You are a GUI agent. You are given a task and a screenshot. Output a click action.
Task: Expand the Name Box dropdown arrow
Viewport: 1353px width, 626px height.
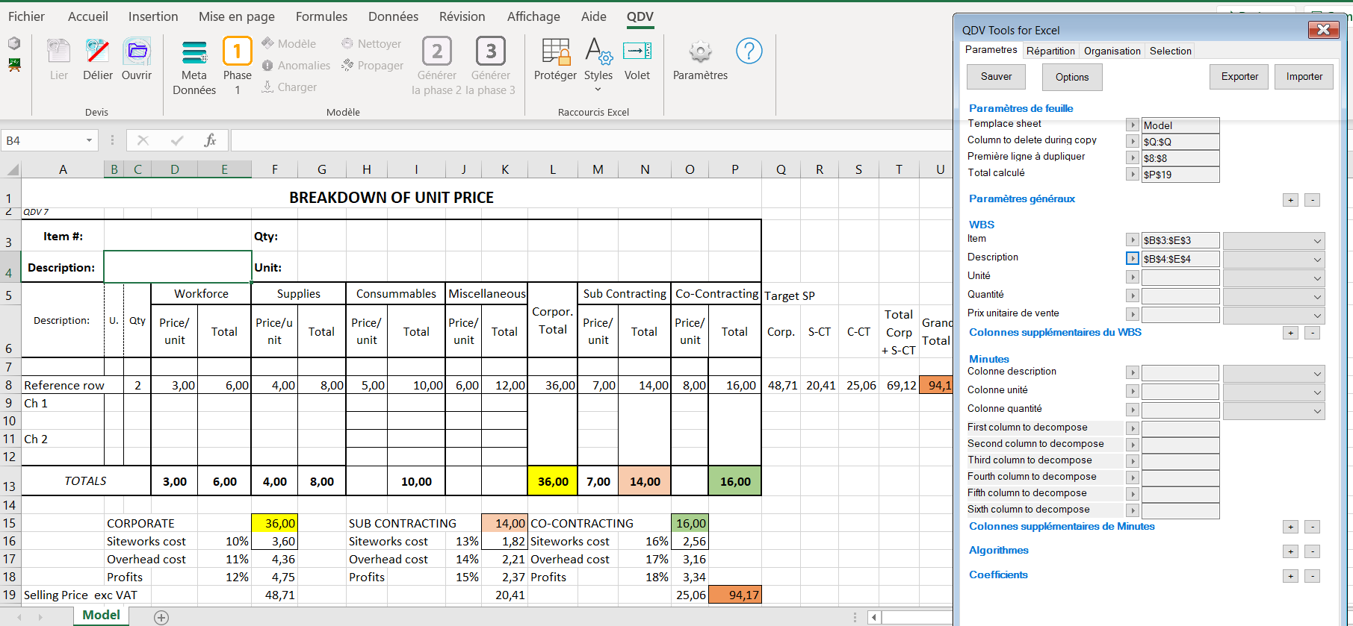pyautogui.click(x=89, y=140)
